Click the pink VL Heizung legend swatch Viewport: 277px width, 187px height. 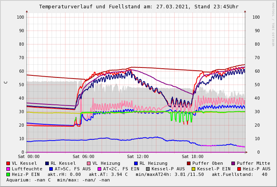click(89, 163)
